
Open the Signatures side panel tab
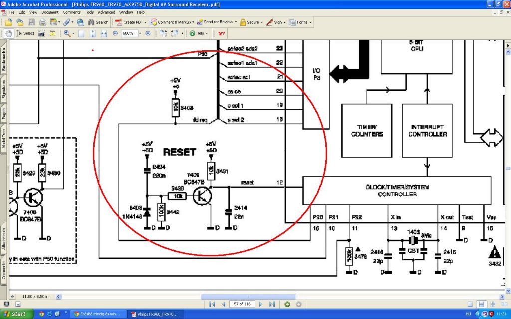[4, 89]
